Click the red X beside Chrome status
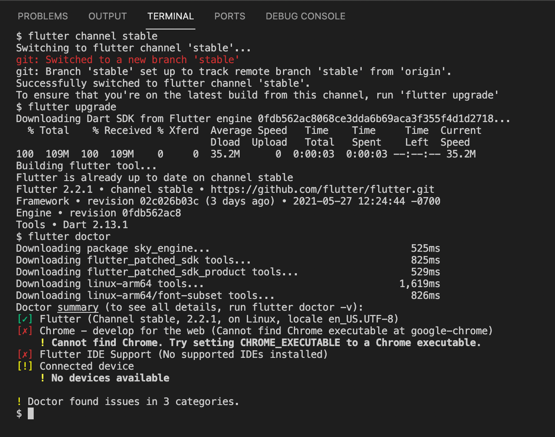Viewport: 555px width, 437px height. tap(24, 330)
